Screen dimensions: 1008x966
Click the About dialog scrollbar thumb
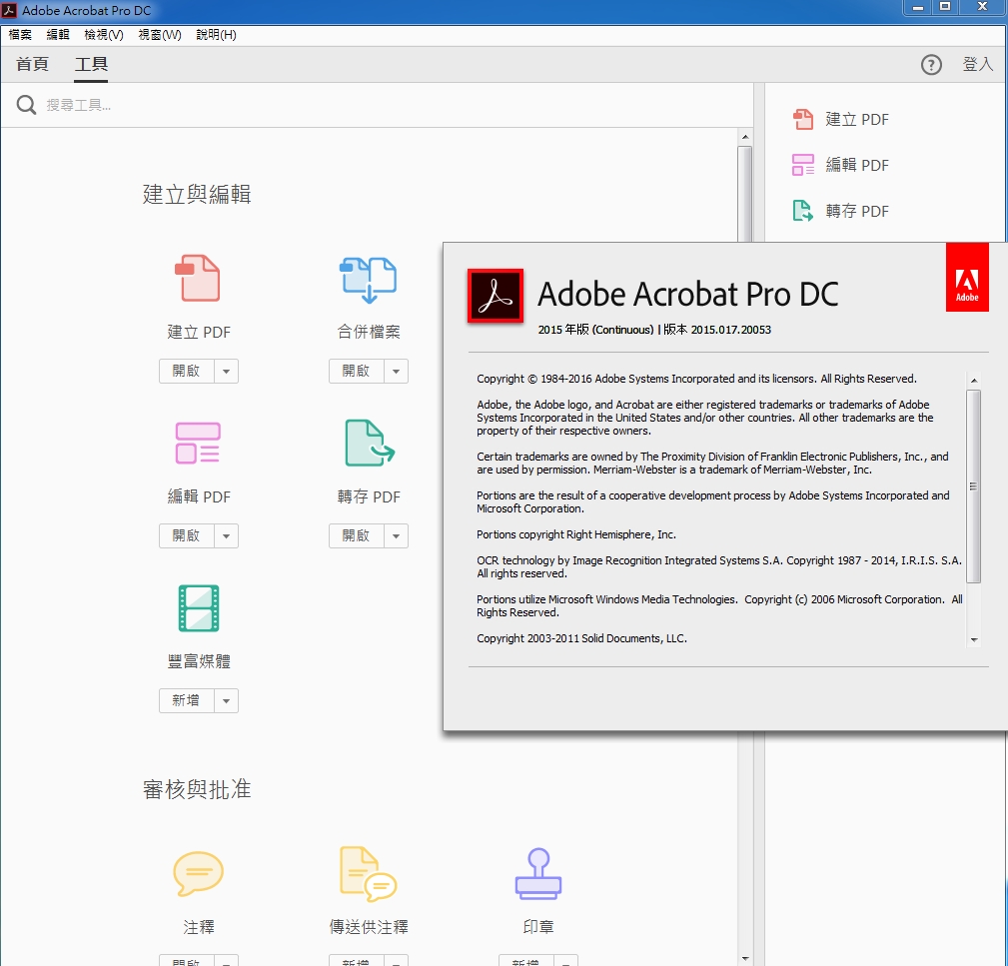pyautogui.click(x=974, y=486)
